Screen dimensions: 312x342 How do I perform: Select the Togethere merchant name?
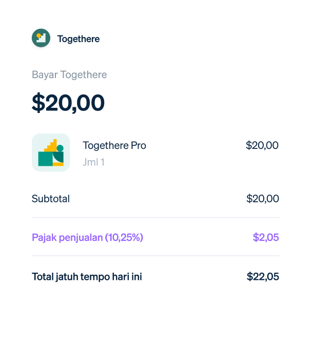click(x=79, y=39)
